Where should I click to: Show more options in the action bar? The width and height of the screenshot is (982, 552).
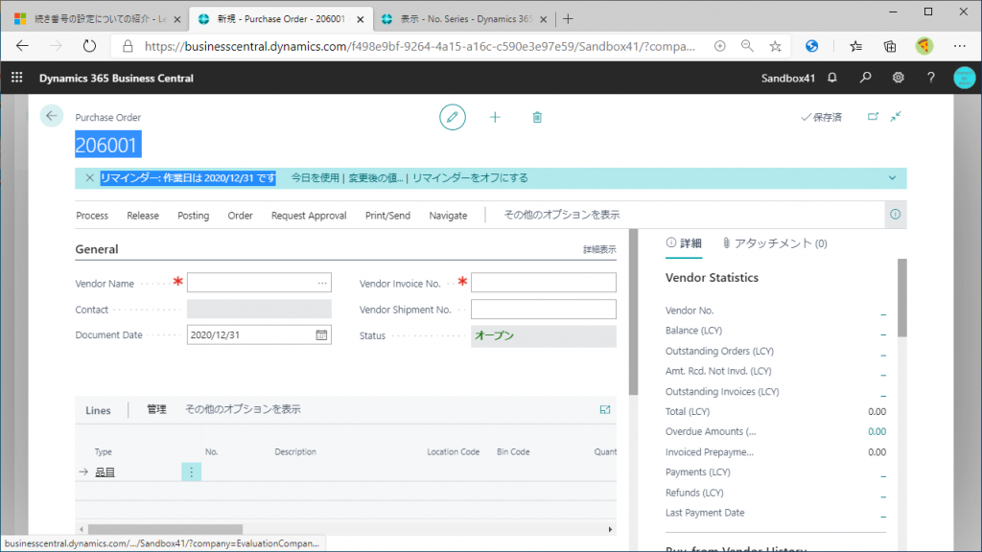(x=562, y=215)
